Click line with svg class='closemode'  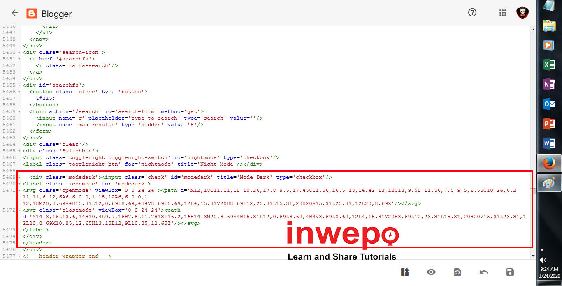tap(275, 217)
